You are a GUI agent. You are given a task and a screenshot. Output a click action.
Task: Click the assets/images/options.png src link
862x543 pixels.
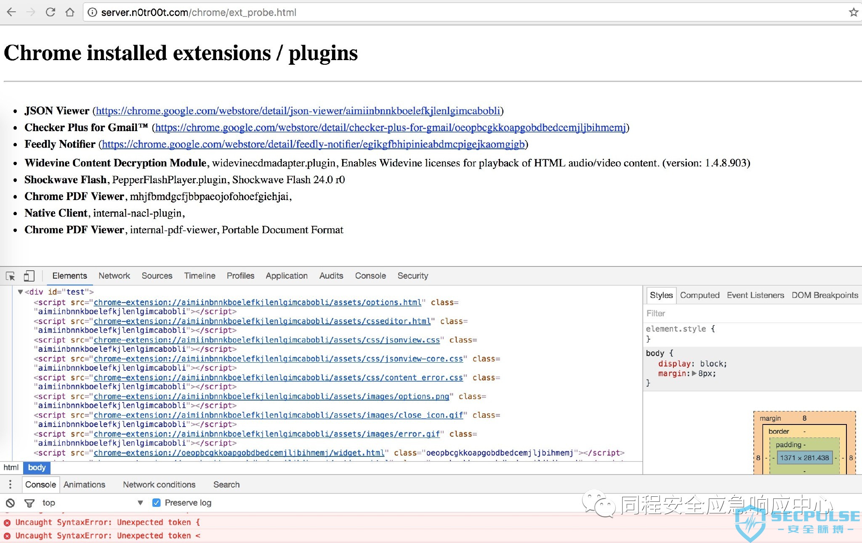coord(271,396)
